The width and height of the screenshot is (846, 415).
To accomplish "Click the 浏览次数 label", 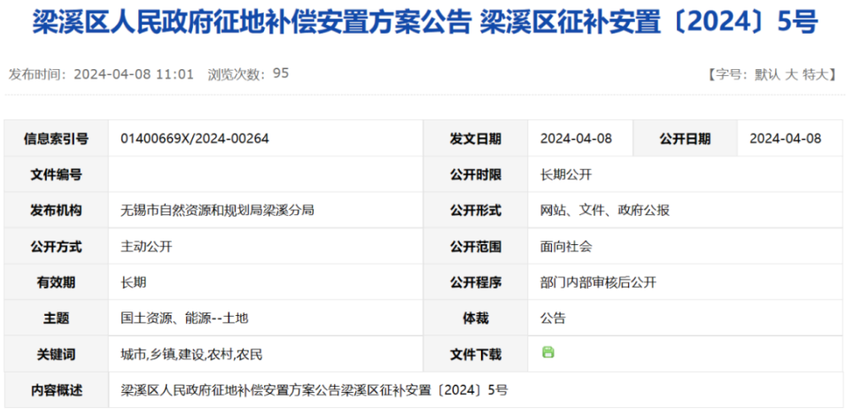I will 237,74.
